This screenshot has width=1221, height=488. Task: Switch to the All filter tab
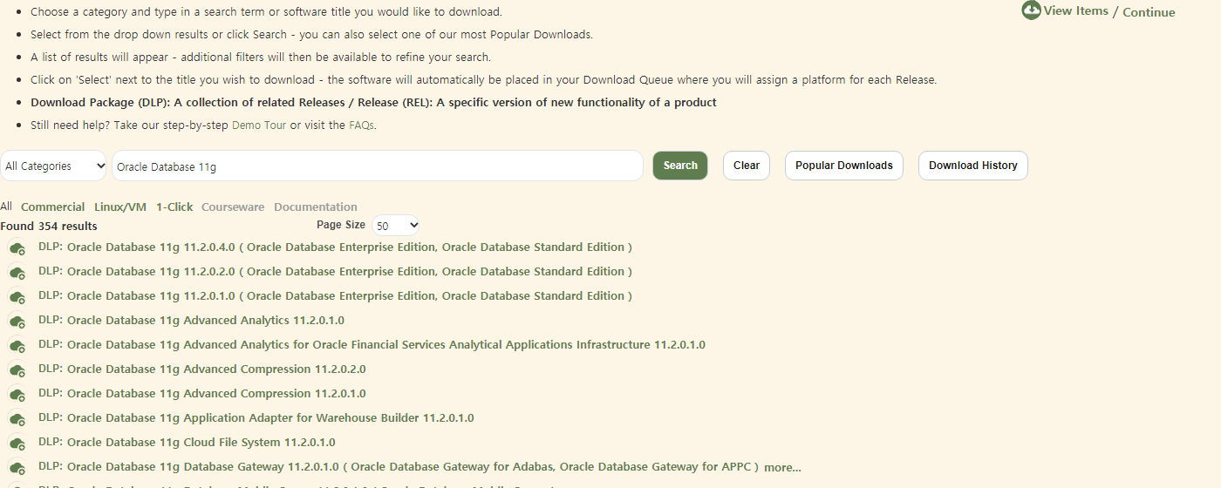pos(6,207)
